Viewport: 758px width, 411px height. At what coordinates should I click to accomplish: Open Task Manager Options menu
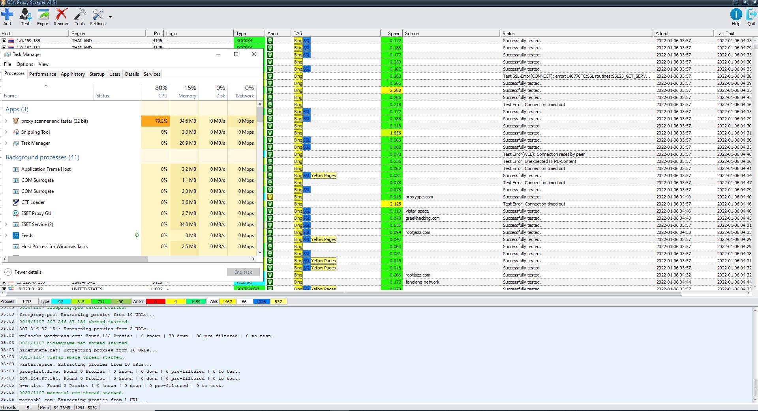(x=25, y=64)
